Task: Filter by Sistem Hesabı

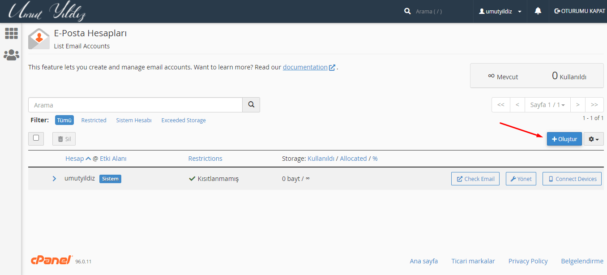Action: click(x=134, y=120)
